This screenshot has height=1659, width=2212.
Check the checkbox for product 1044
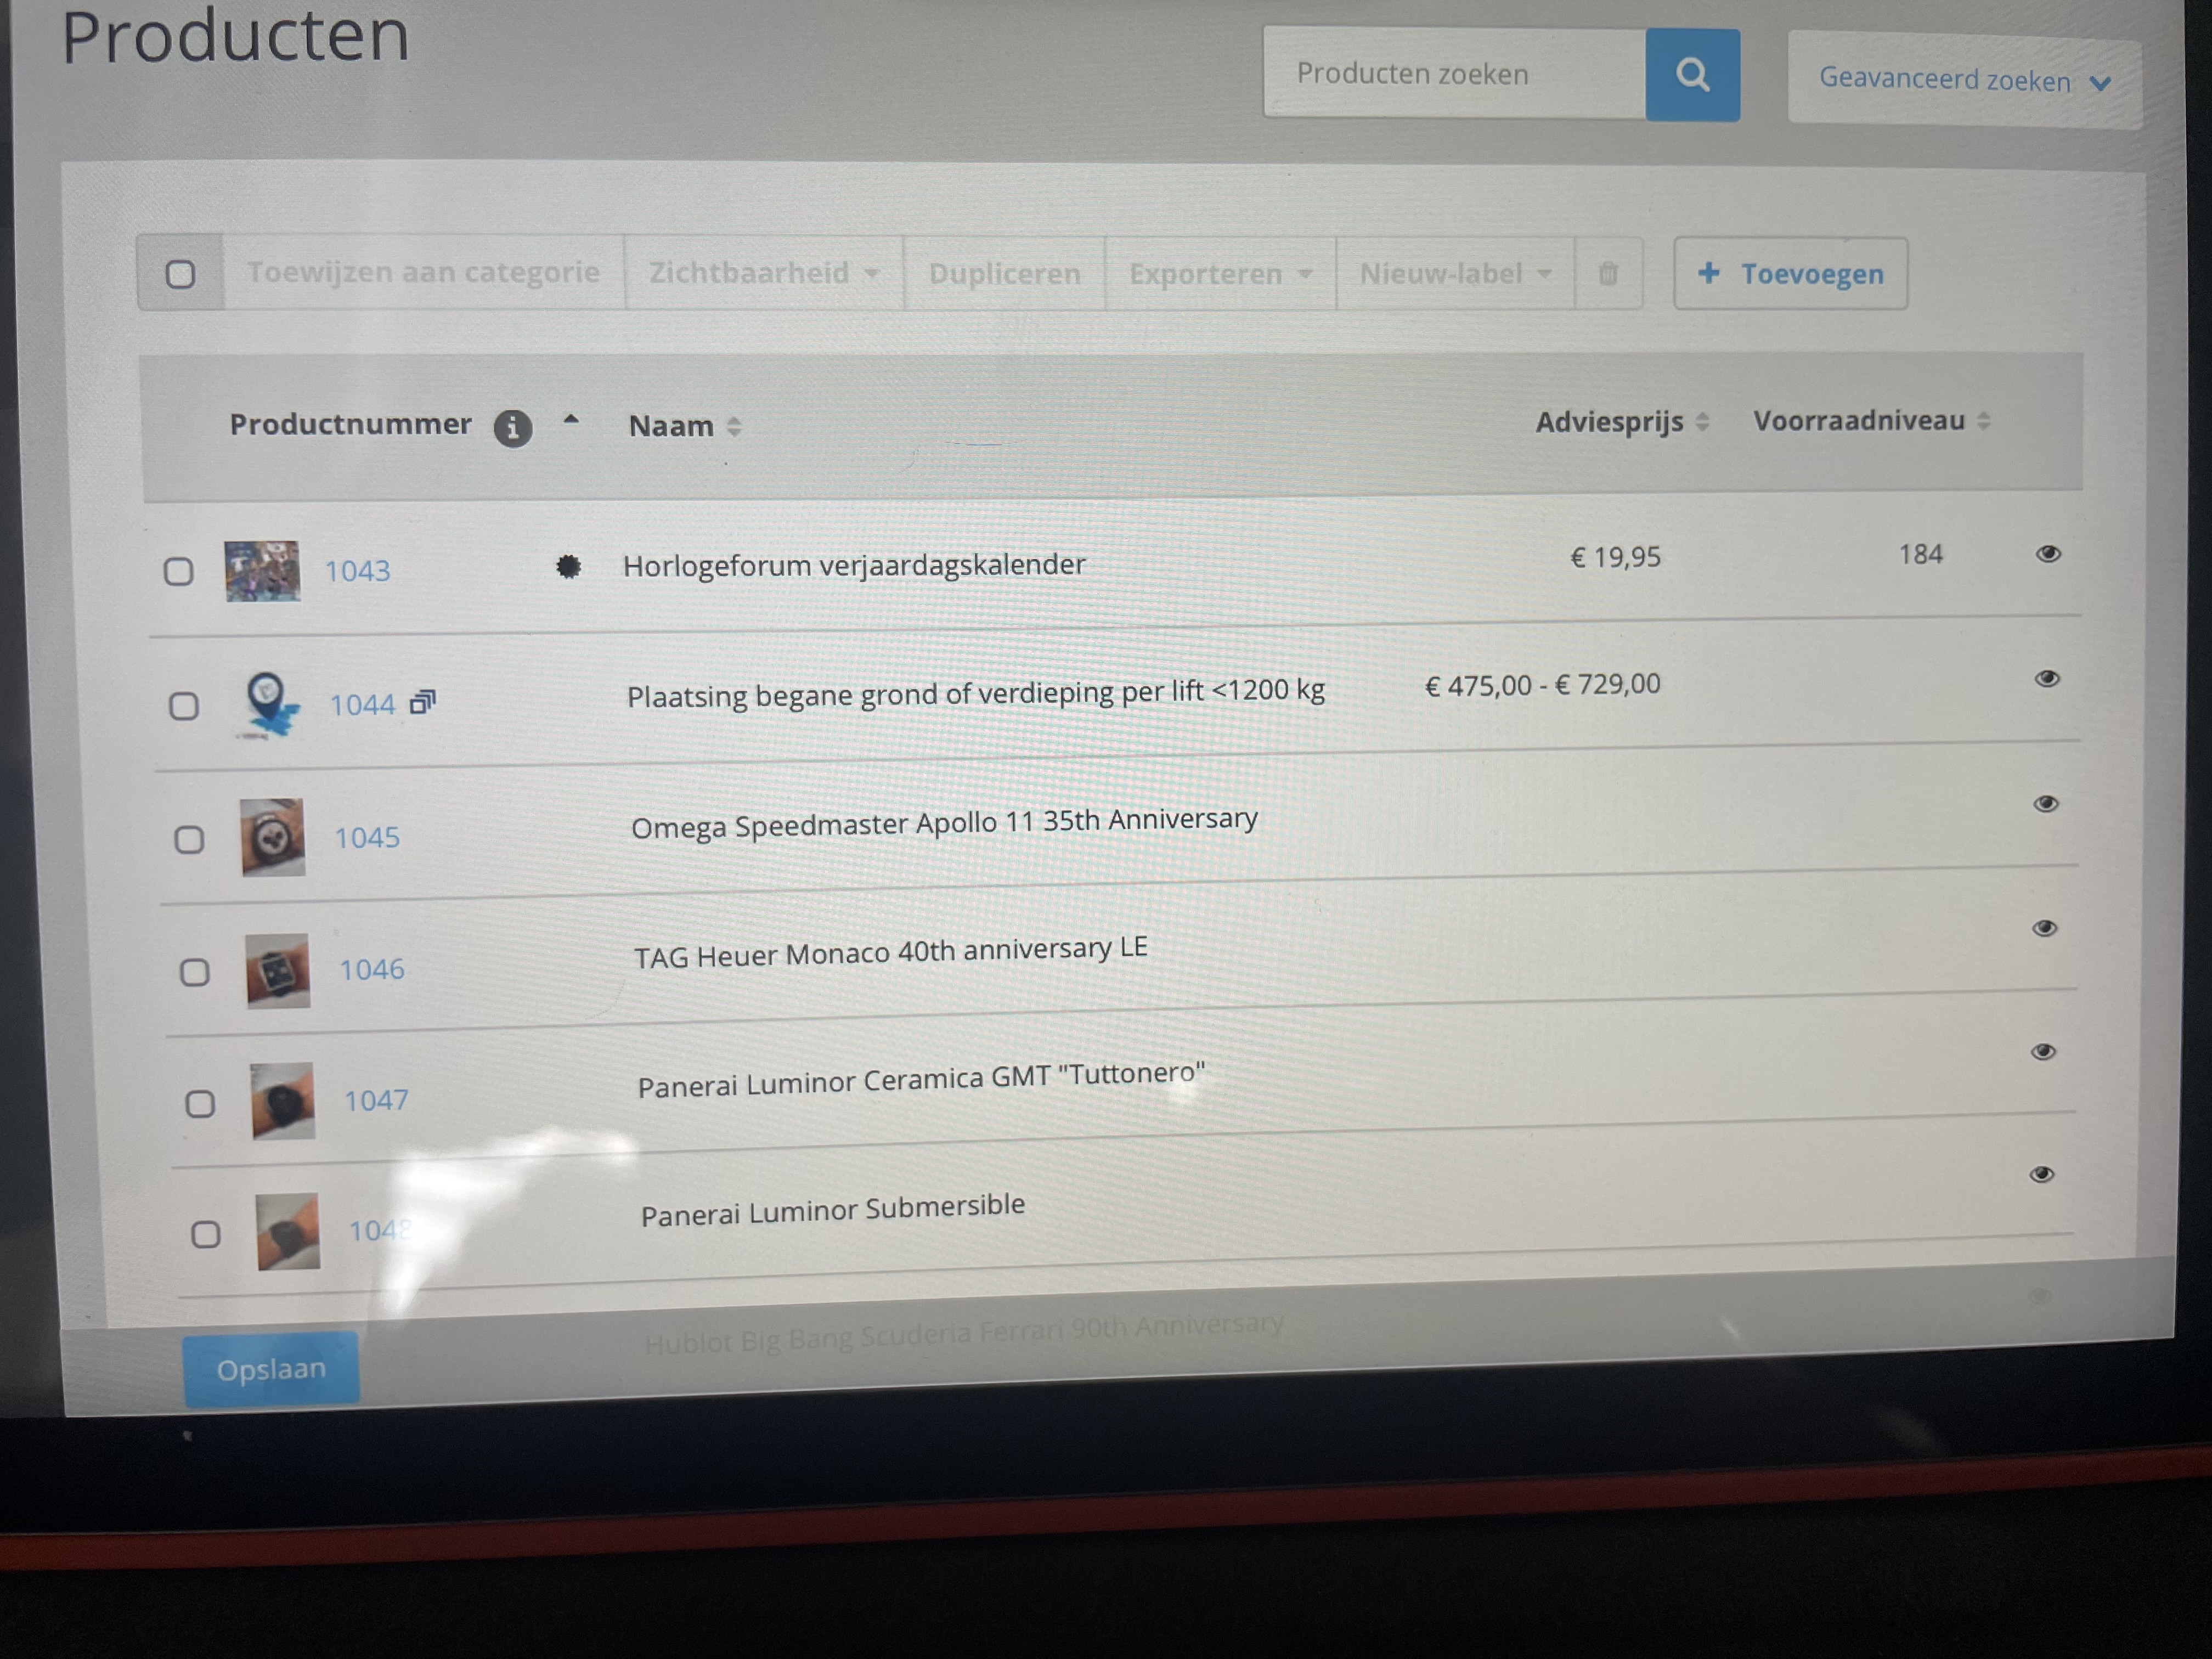183,706
